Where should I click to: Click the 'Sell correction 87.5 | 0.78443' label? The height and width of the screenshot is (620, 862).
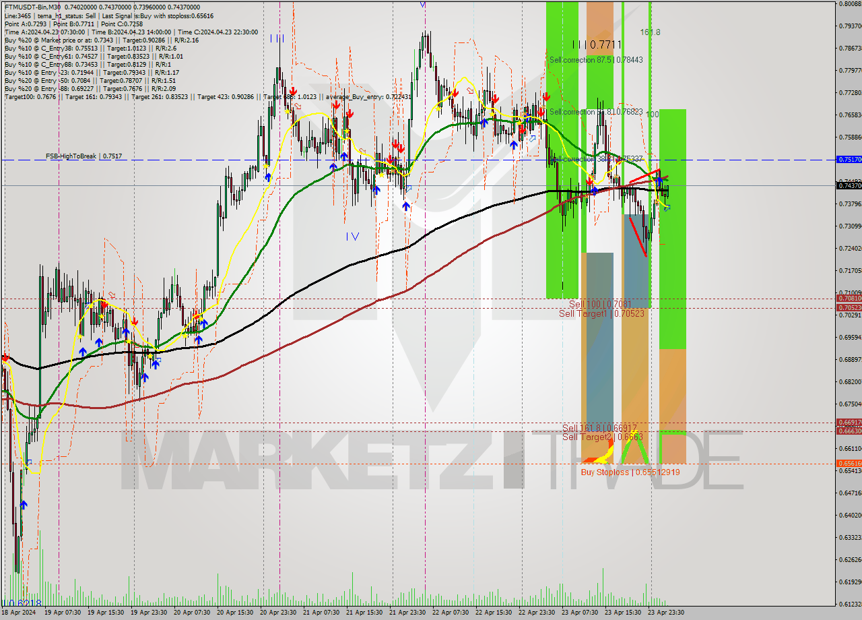[x=596, y=60]
